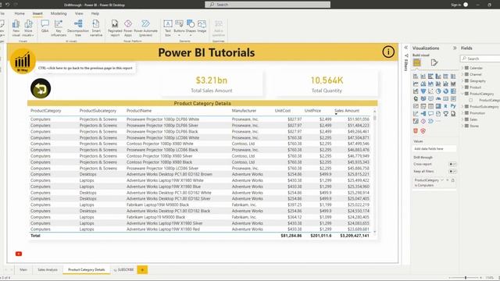Add a Smart narrative from the ribbon
Screen dimensions: 500x281
[96, 28]
